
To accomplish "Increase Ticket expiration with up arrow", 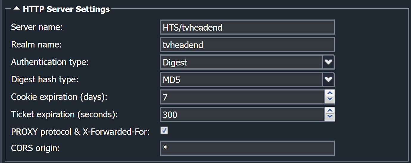I will point(329,111).
